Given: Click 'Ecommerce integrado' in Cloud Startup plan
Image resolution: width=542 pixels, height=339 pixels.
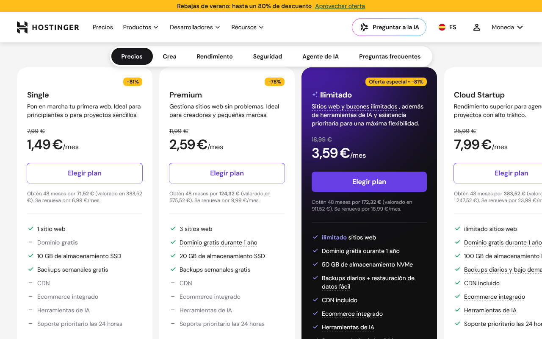Looking at the screenshot, I should click(x=495, y=297).
